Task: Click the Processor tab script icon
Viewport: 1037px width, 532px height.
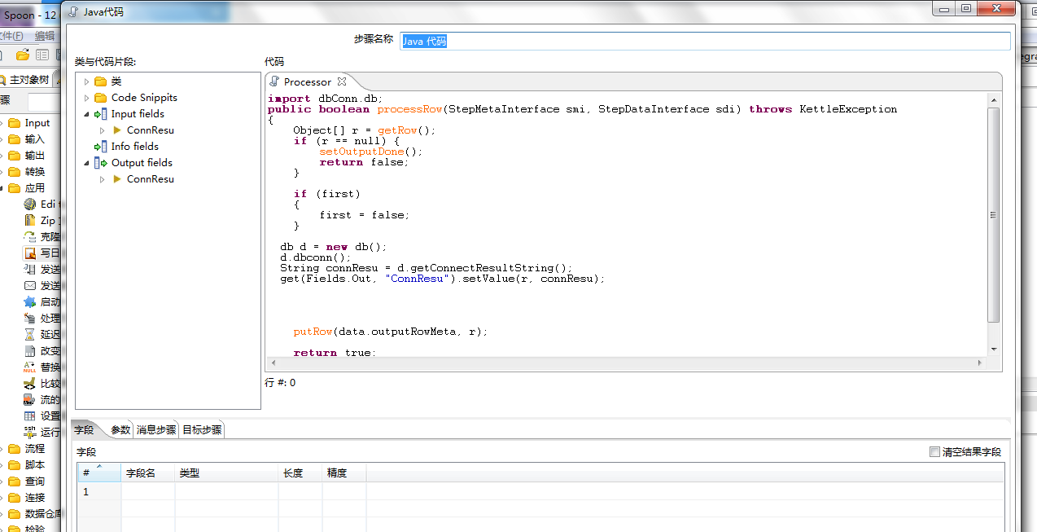Action: pyautogui.click(x=275, y=81)
